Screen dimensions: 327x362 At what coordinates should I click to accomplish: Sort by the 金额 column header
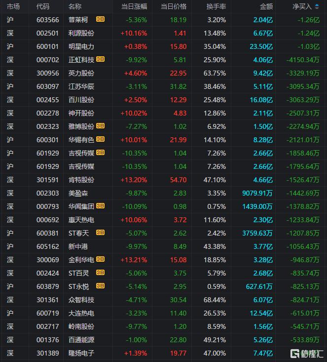(x=266, y=6)
